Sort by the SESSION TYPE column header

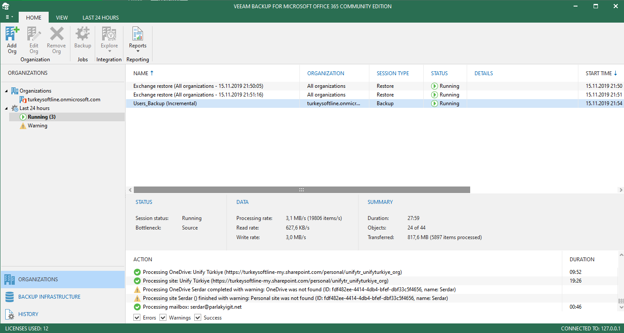pos(393,73)
